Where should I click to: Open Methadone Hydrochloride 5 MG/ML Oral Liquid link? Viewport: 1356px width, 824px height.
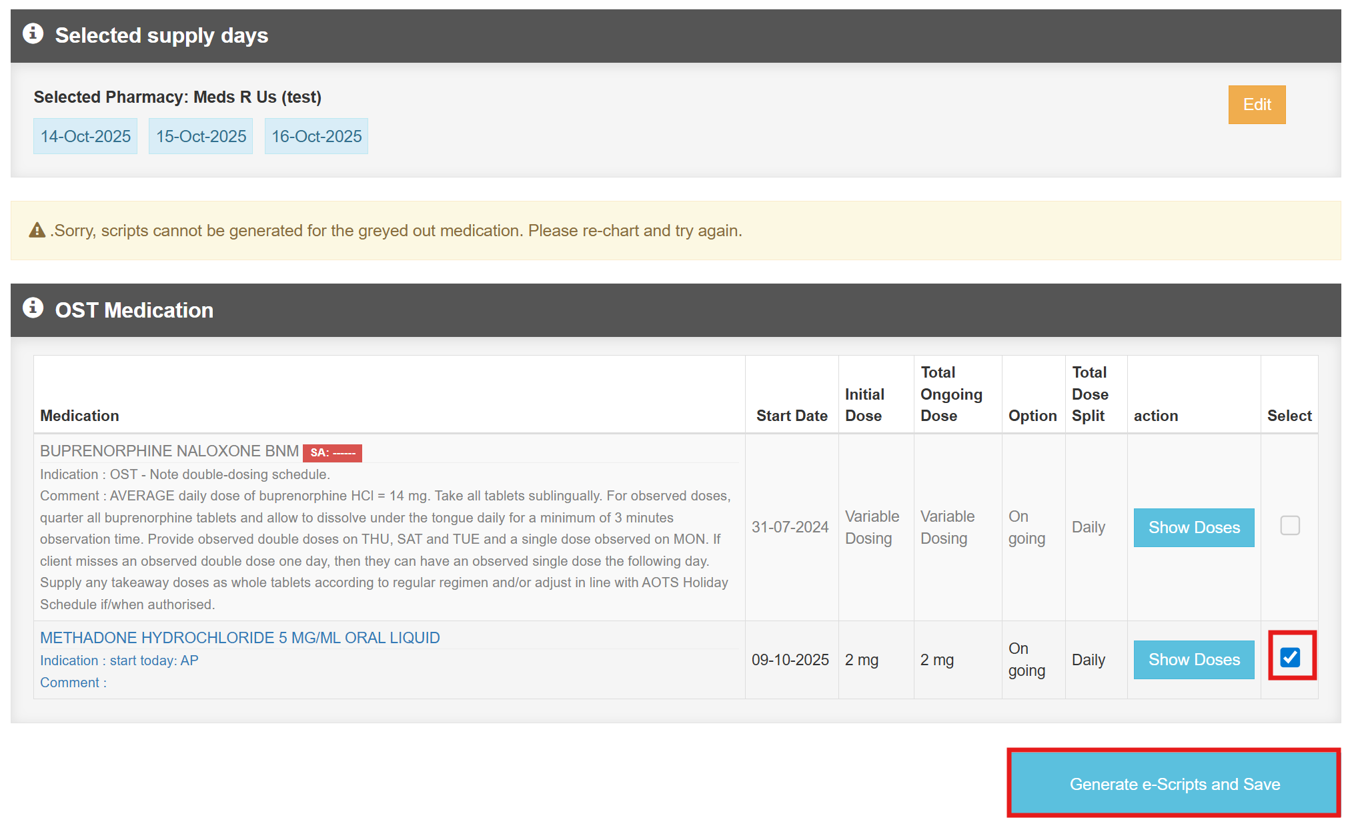[239, 638]
